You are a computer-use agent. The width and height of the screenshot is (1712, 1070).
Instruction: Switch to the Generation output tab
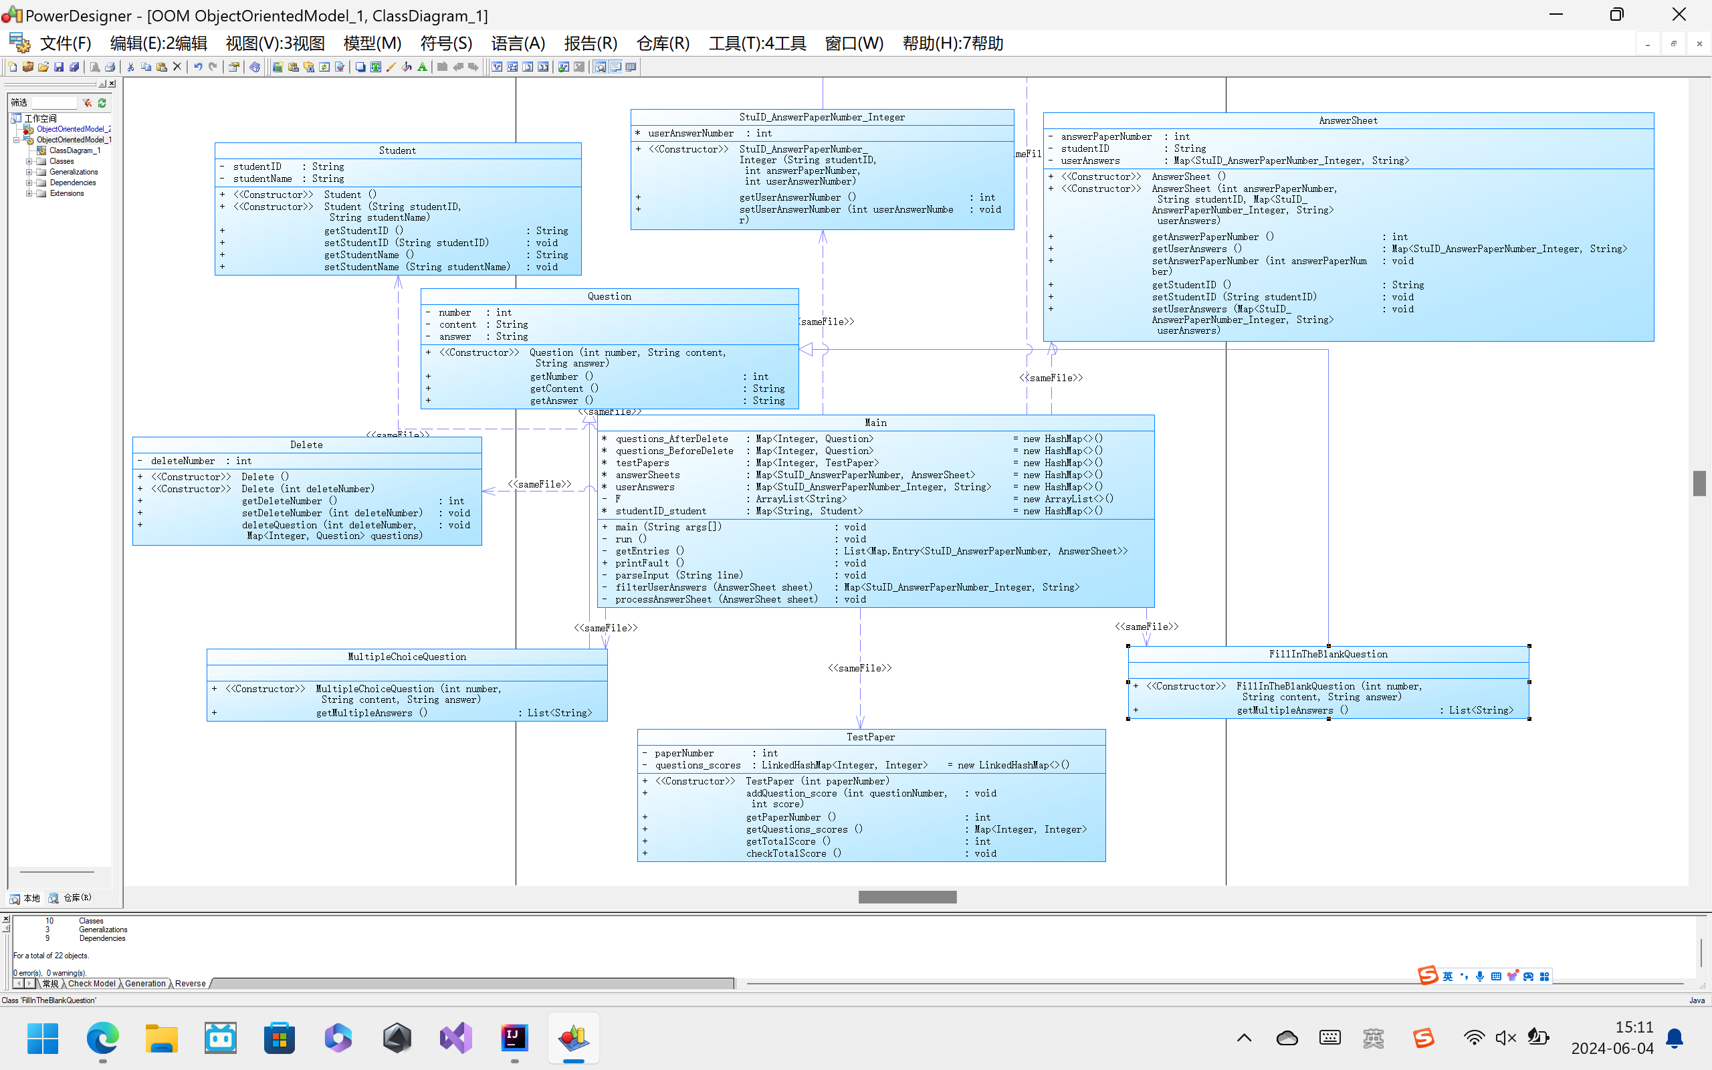pyautogui.click(x=145, y=984)
